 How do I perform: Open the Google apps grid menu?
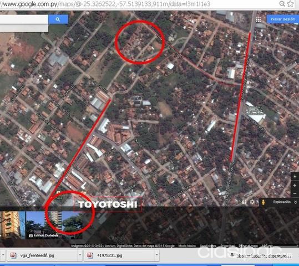coord(259,19)
